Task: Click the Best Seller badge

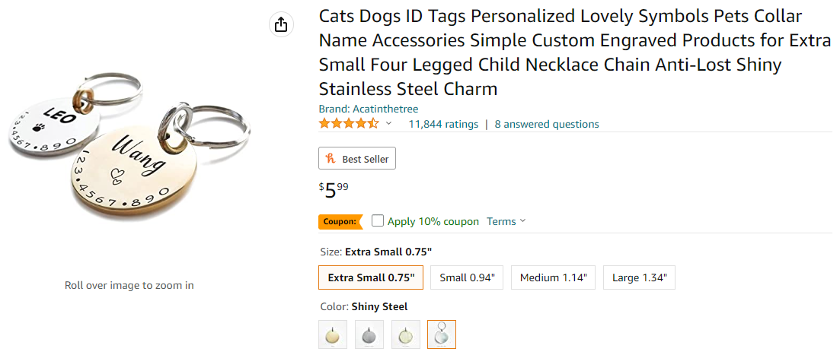Action: coord(357,159)
